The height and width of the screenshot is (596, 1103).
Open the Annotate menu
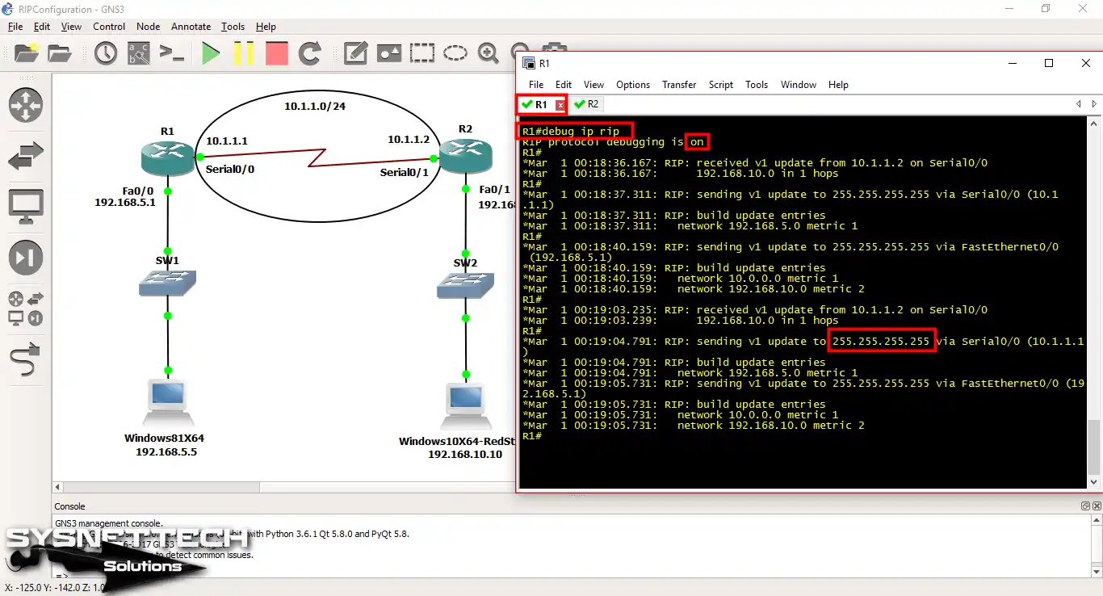tap(191, 26)
